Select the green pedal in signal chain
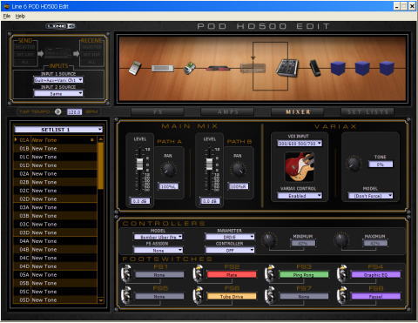Screen dimensions: 418x323 click(x=190, y=68)
